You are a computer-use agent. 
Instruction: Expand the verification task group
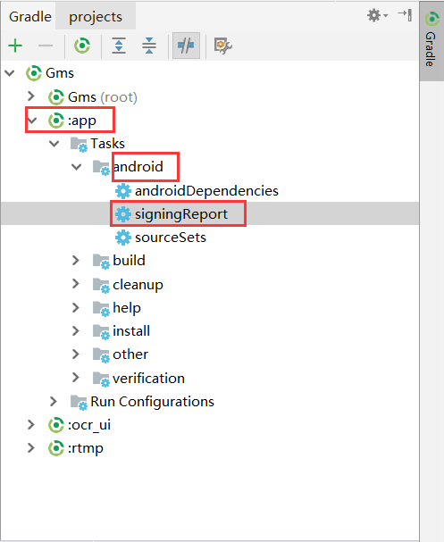[76, 378]
